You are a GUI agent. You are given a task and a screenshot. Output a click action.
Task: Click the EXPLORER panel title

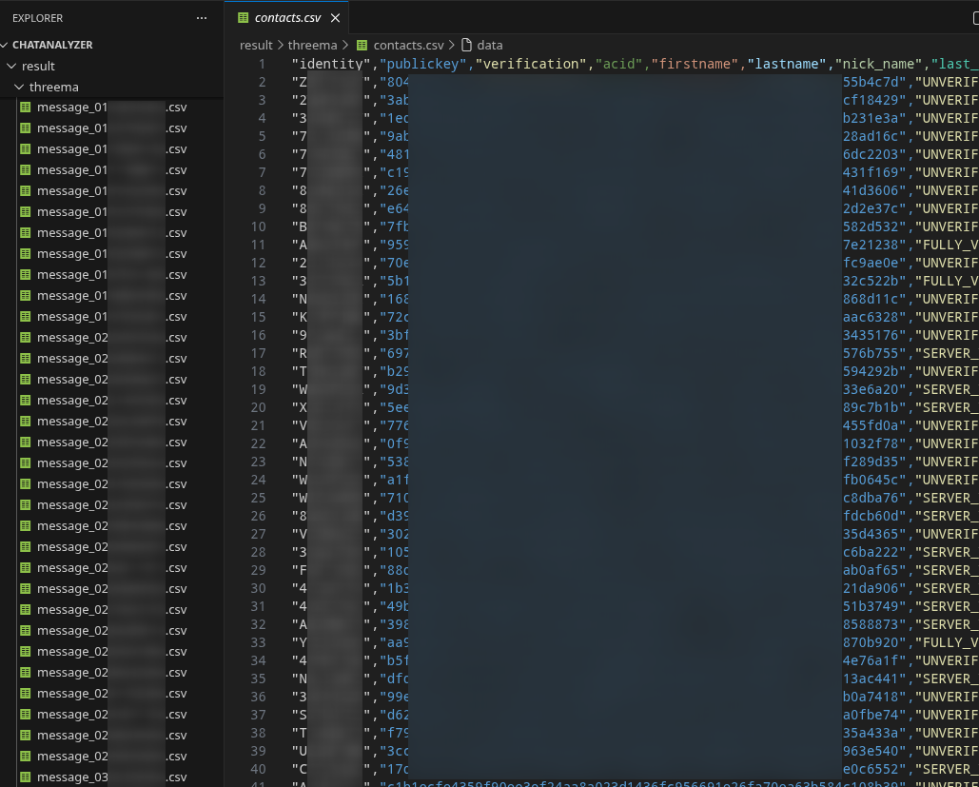pos(38,18)
